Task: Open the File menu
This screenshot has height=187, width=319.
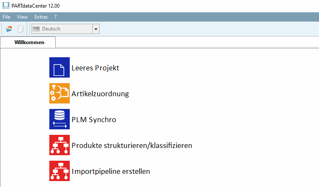Action: (6, 17)
